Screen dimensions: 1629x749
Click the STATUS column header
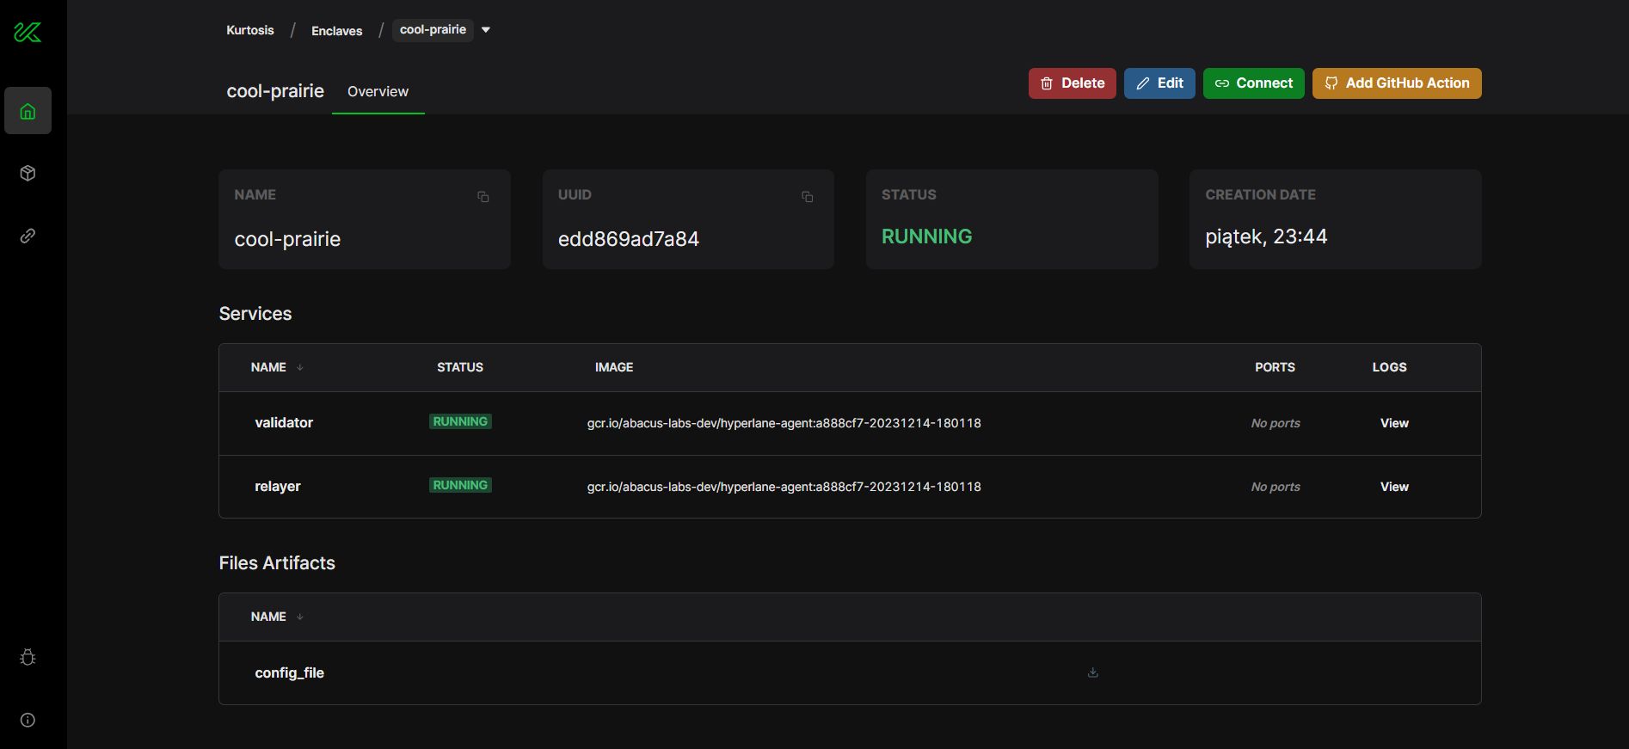(460, 367)
